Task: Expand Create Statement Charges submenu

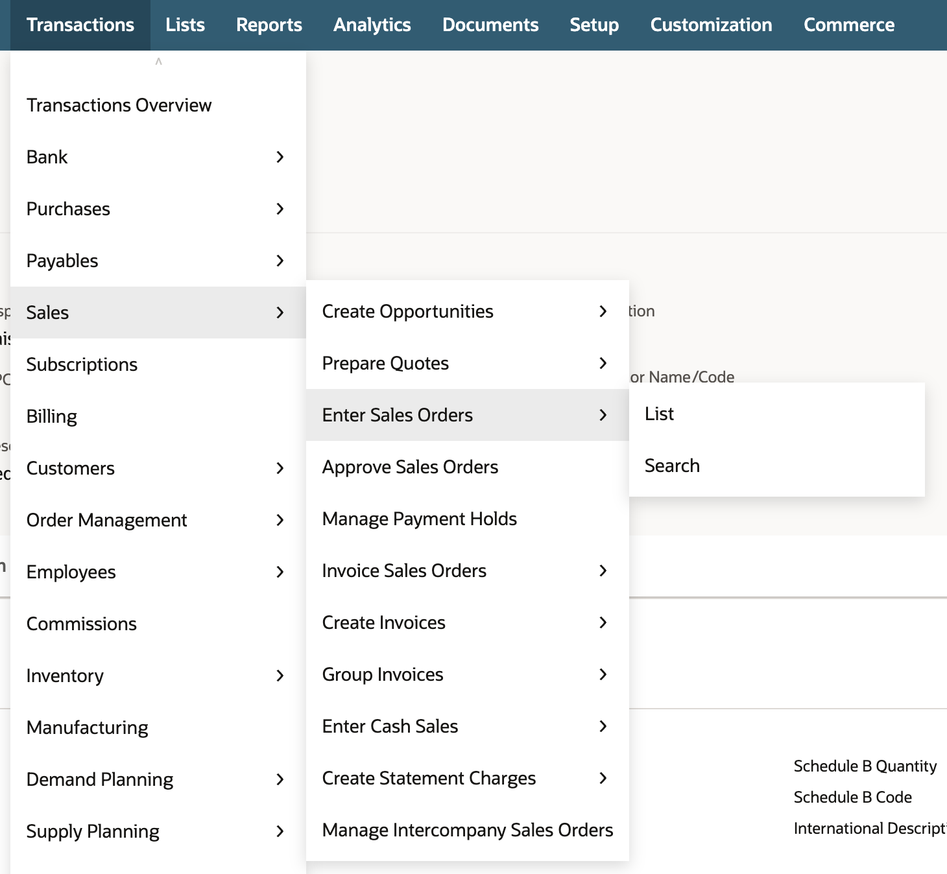Action: [x=468, y=778]
